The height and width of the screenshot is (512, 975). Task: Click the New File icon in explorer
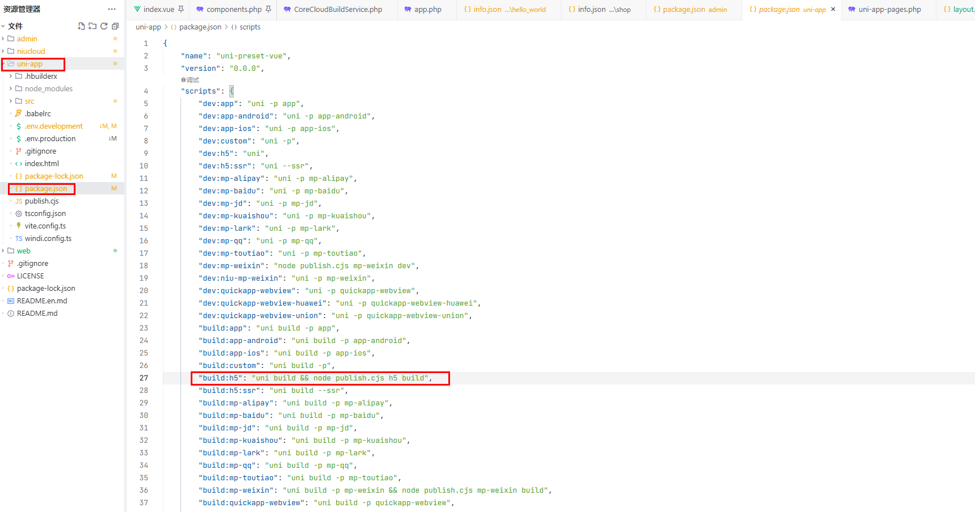[x=81, y=26]
